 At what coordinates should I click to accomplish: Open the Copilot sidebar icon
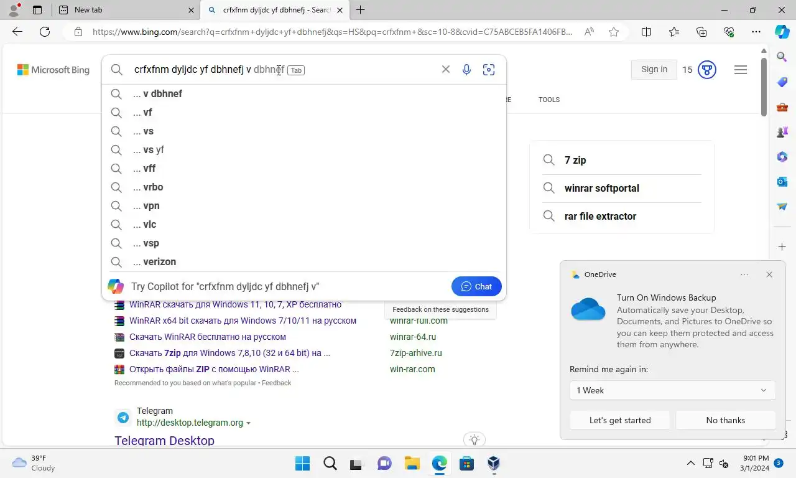click(x=782, y=32)
